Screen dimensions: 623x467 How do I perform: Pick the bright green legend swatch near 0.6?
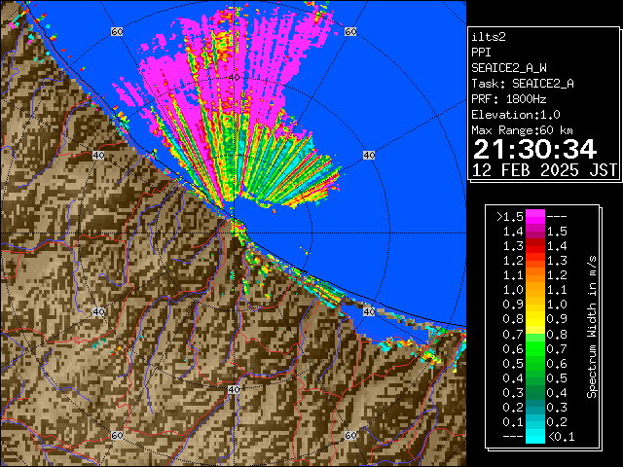click(x=535, y=348)
